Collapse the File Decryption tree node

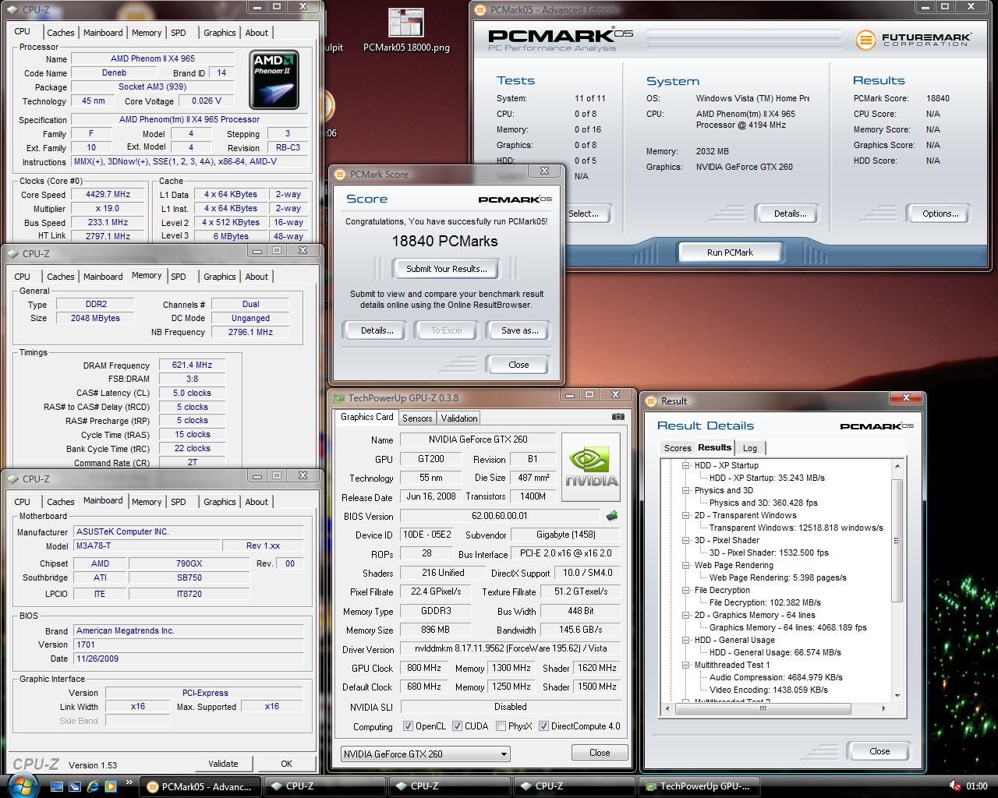pos(686,590)
